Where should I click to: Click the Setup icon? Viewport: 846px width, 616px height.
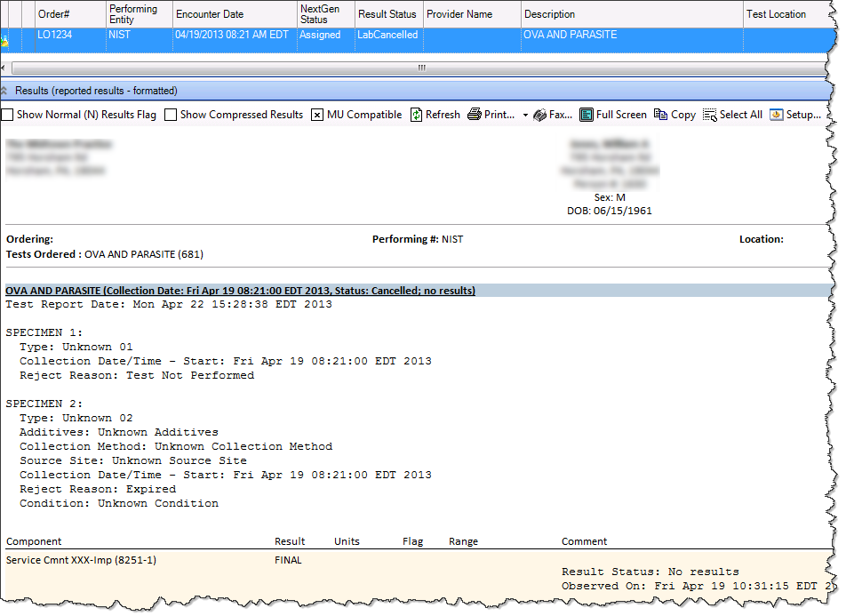(777, 115)
